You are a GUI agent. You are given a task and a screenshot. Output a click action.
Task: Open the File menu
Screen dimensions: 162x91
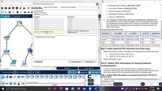coord(2,5)
